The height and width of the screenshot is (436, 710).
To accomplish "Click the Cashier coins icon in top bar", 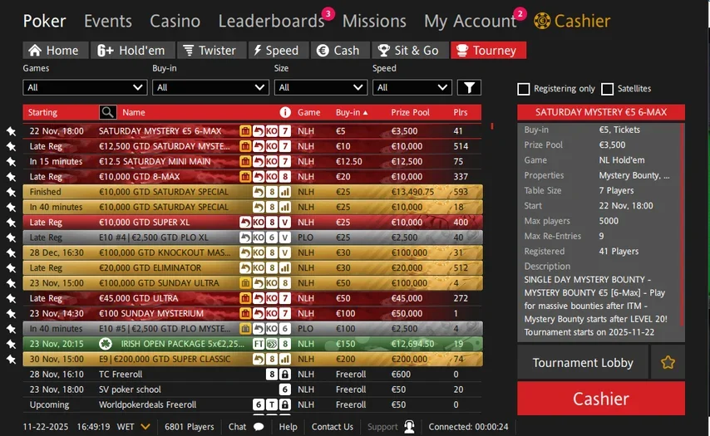I will [543, 21].
